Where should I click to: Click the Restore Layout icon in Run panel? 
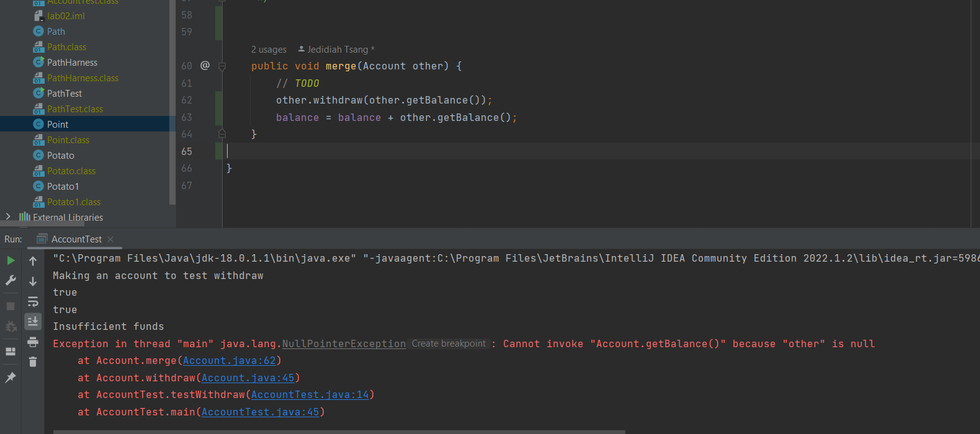pos(11,352)
